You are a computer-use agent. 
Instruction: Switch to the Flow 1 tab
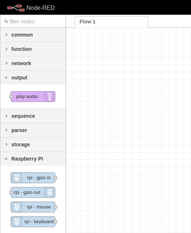(111, 22)
